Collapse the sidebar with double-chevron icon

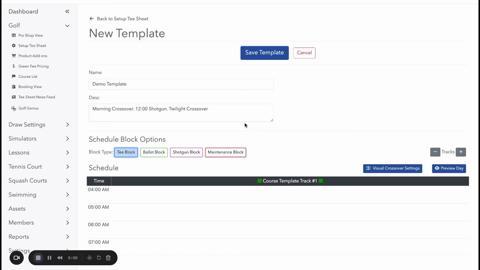[x=67, y=12]
